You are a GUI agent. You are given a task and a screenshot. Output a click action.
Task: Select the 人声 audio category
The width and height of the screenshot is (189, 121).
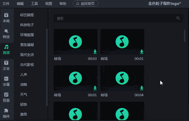coord(24,75)
